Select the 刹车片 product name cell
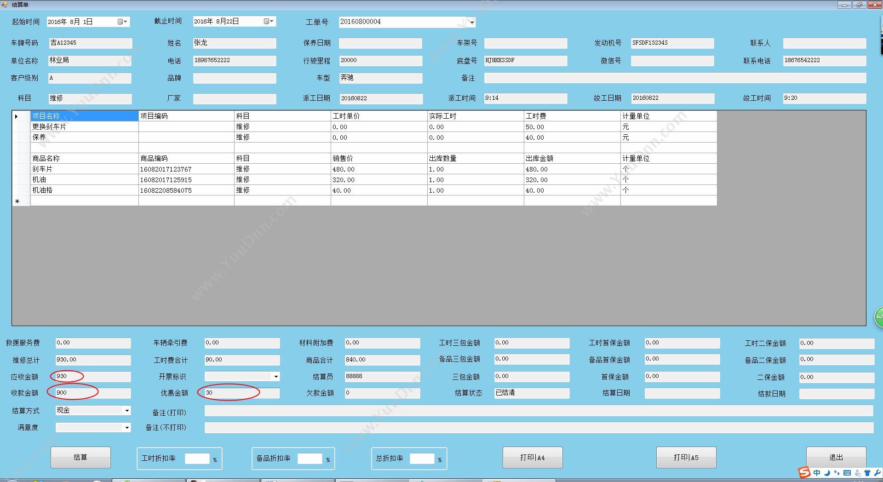The height and width of the screenshot is (482, 883). pos(84,169)
